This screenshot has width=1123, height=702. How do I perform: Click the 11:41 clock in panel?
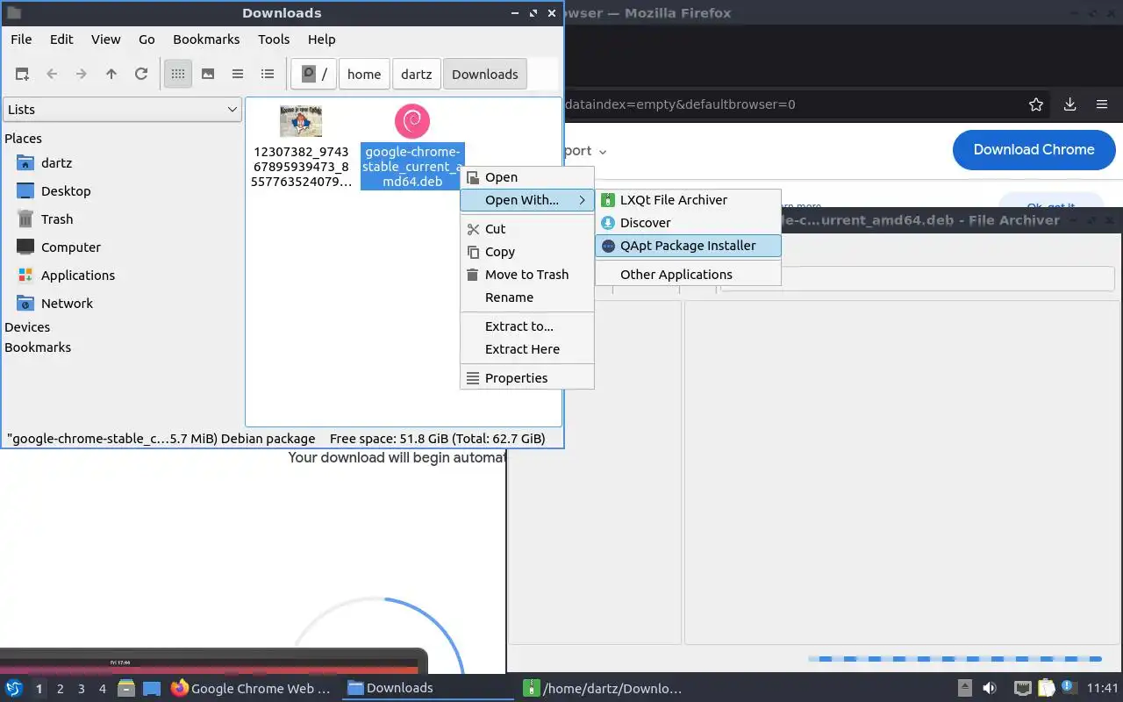tap(1102, 688)
